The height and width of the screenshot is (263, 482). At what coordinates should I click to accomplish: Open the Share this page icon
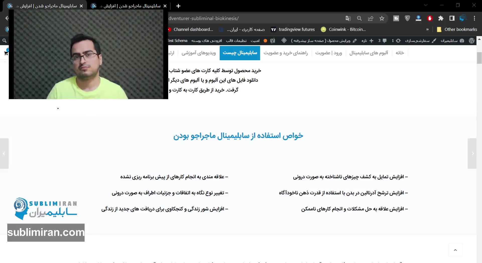(371, 18)
